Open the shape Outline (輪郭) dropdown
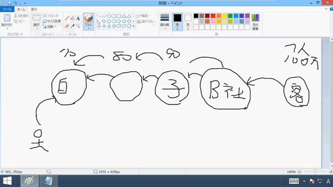This screenshot has width=333, height=187. [144, 16]
